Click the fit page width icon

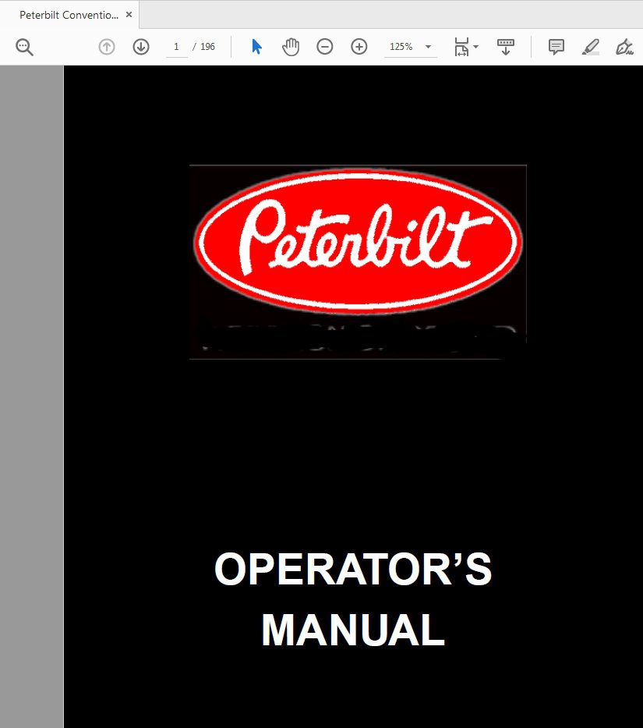click(461, 47)
